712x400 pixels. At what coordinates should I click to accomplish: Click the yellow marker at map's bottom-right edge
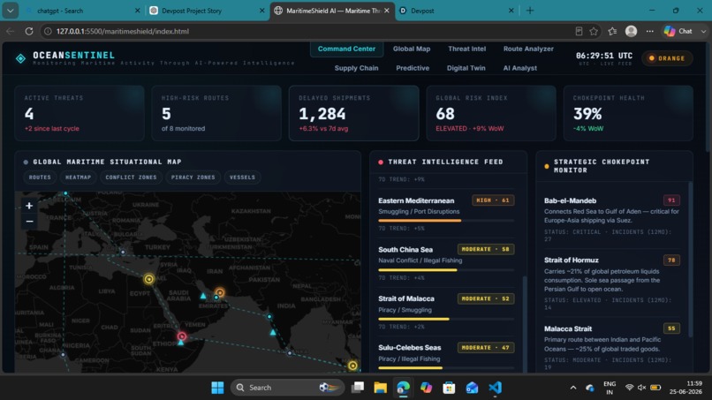tap(352, 366)
